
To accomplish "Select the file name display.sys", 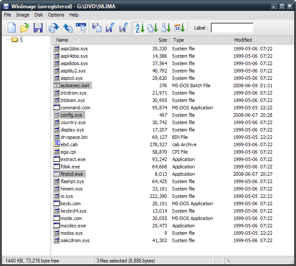I will click(72, 130).
